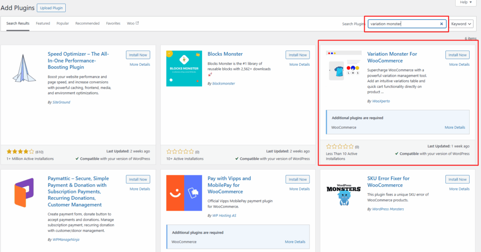This screenshot has width=481, height=252.
Task: Click the Upload Plugin button
Action: tap(51, 8)
